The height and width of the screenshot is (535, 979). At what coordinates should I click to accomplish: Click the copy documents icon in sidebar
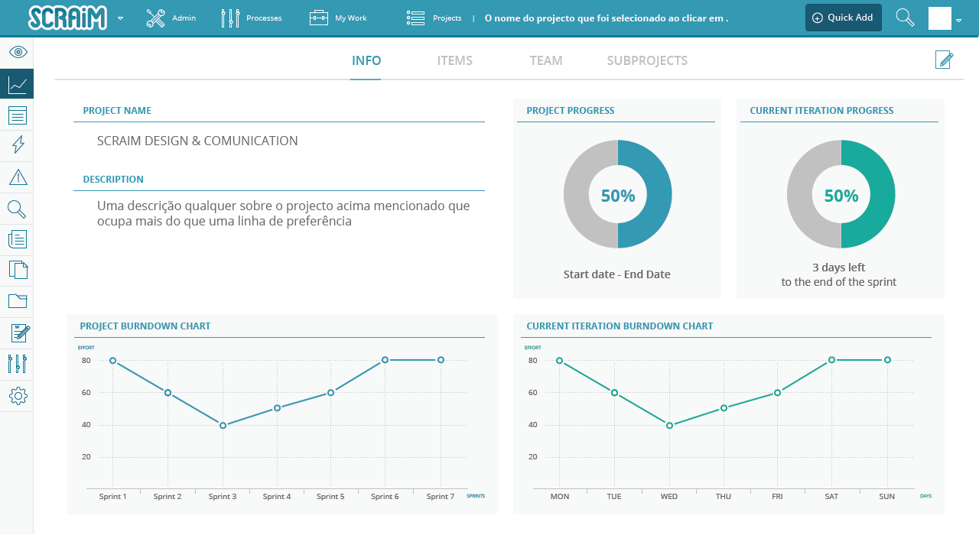pos(17,270)
